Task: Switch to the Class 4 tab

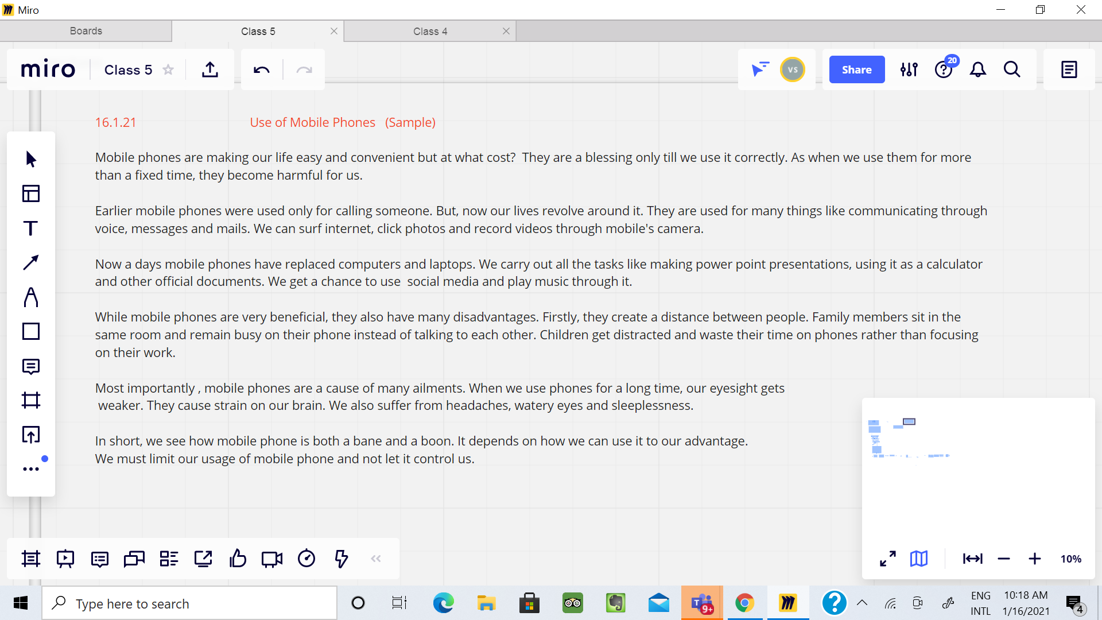Action: pyautogui.click(x=430, y=32)
